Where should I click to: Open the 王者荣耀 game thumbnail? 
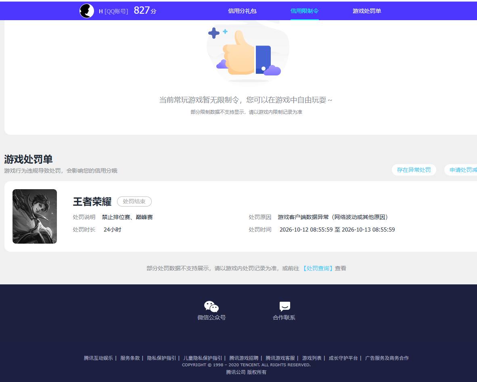(35, 216)
